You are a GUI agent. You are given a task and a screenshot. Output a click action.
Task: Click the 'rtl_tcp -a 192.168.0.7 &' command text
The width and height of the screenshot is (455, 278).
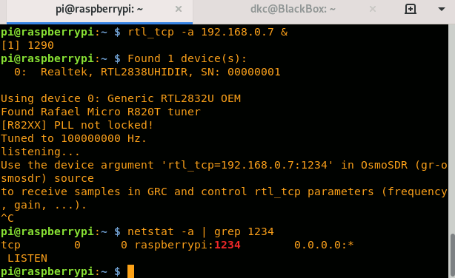point(207,32)
